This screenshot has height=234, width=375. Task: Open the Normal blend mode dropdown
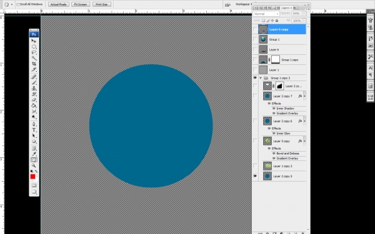(266, 14)
